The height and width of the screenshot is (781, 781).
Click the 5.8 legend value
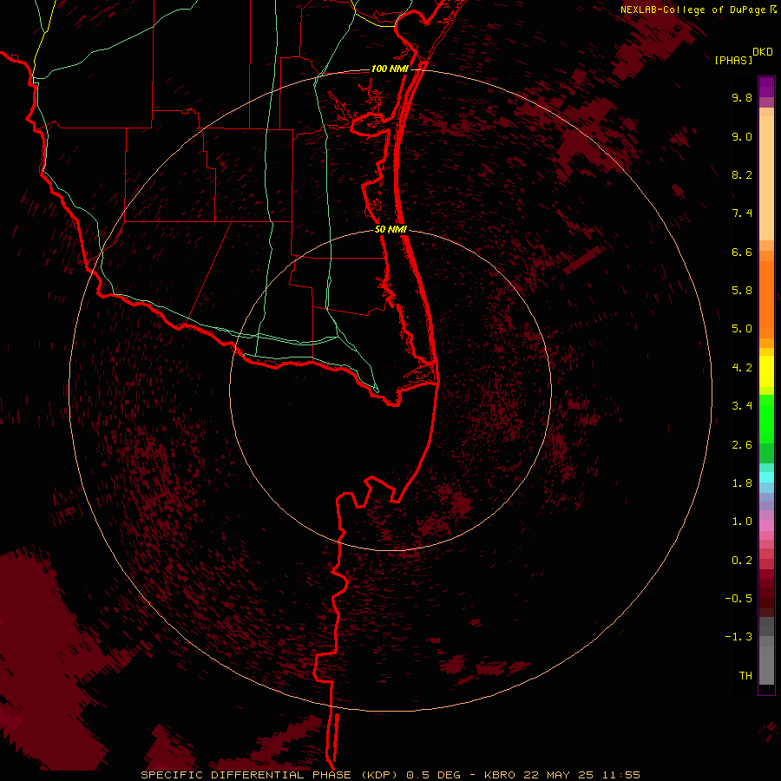point(742,291)
